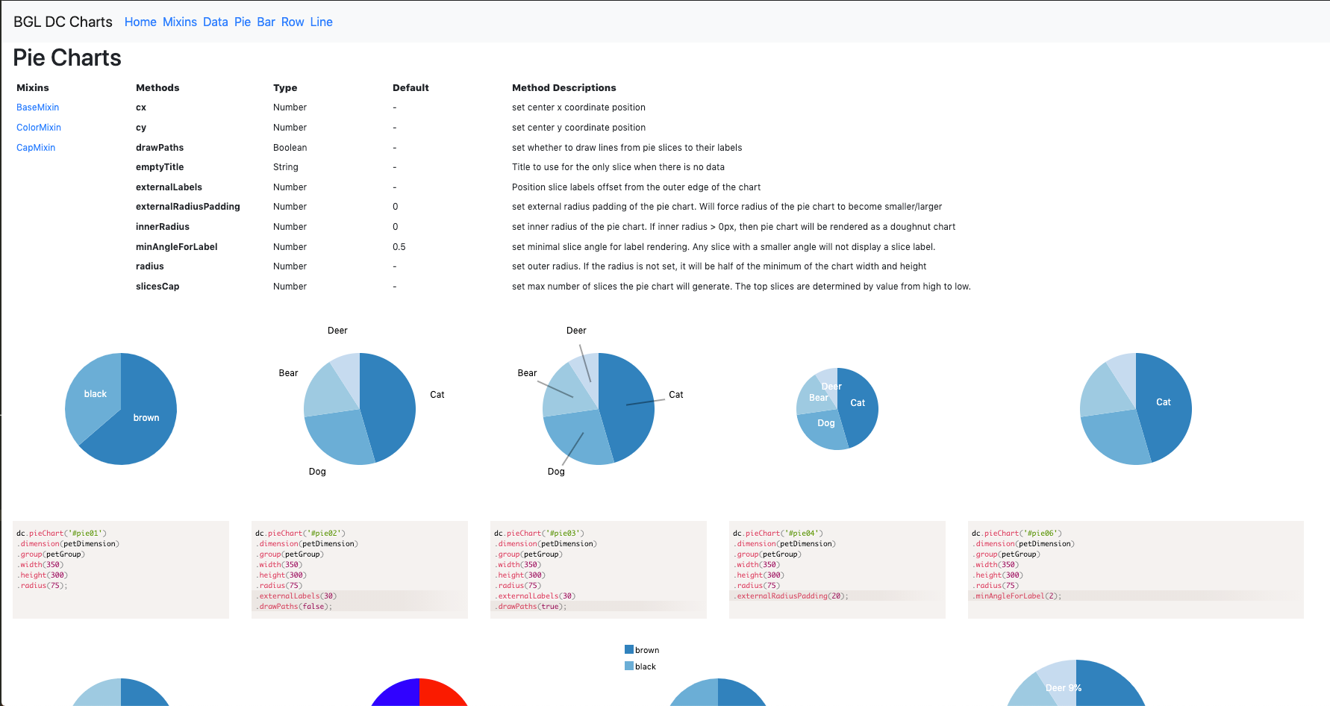1330x706 pixels.
Task: Click the String type cell
Action: pyautogui.click(x=286, y=167)
